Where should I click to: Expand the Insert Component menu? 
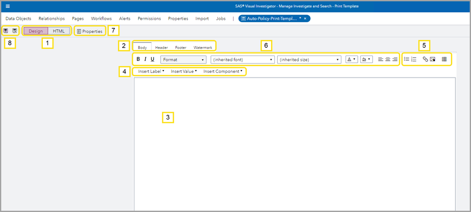pos(223,71)
